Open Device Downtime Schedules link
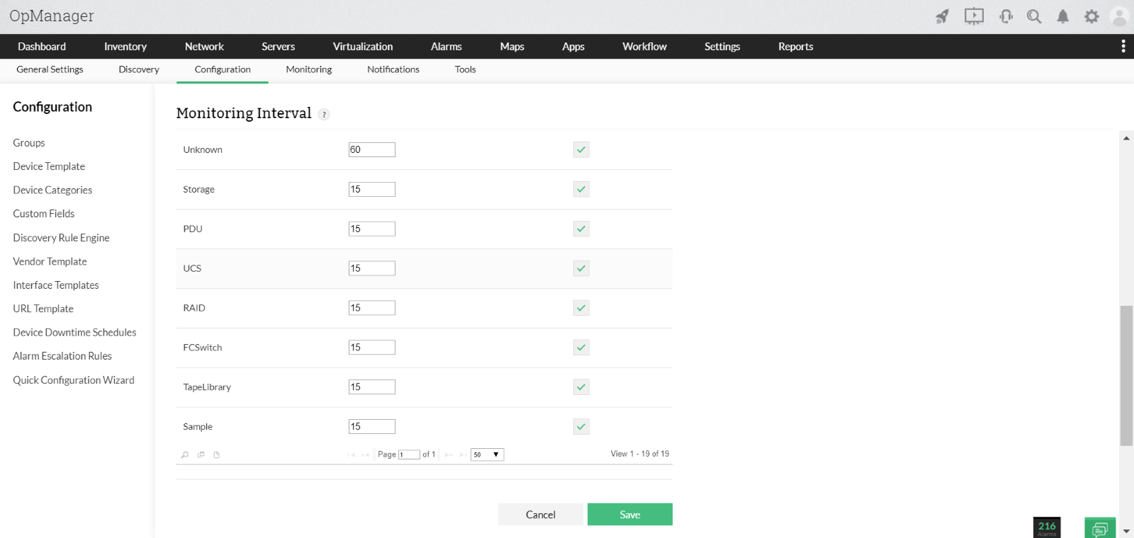Image resolution: width=1134 pixels, height=538 pixels. (74, 332)
